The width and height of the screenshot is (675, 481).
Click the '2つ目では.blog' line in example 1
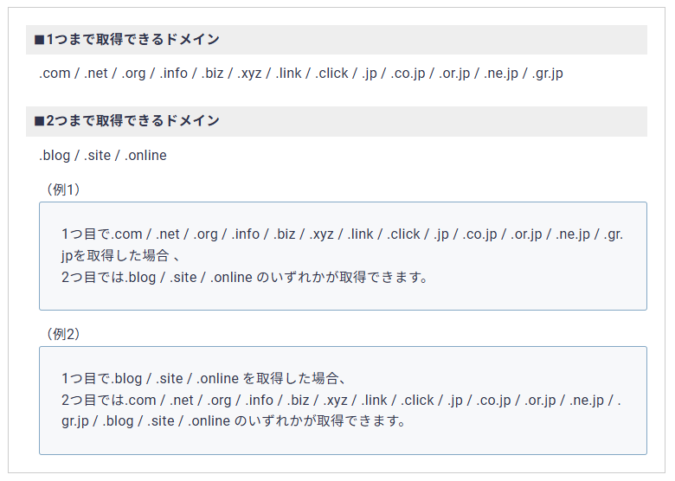[245, 278]
